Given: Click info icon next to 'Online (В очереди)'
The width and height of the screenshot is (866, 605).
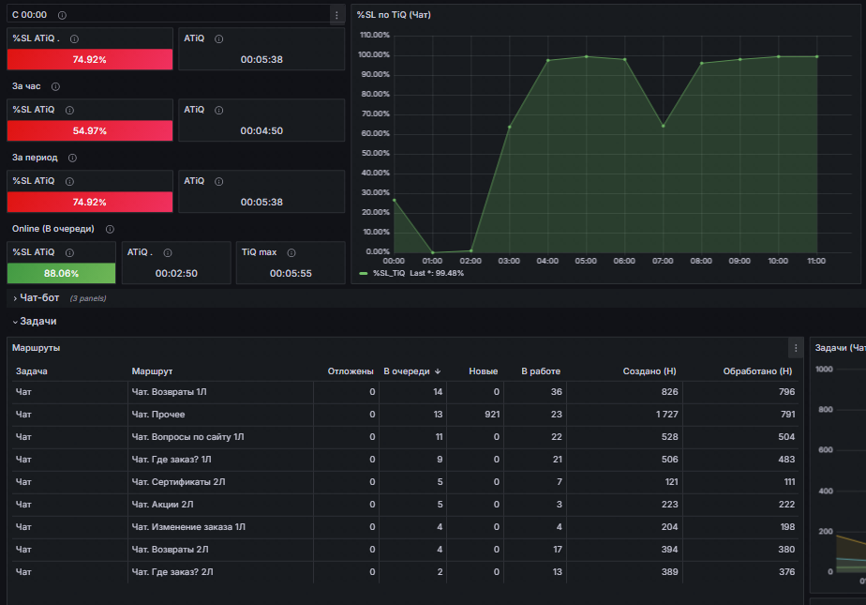Looking at the screenshot, I should (110, 229).
